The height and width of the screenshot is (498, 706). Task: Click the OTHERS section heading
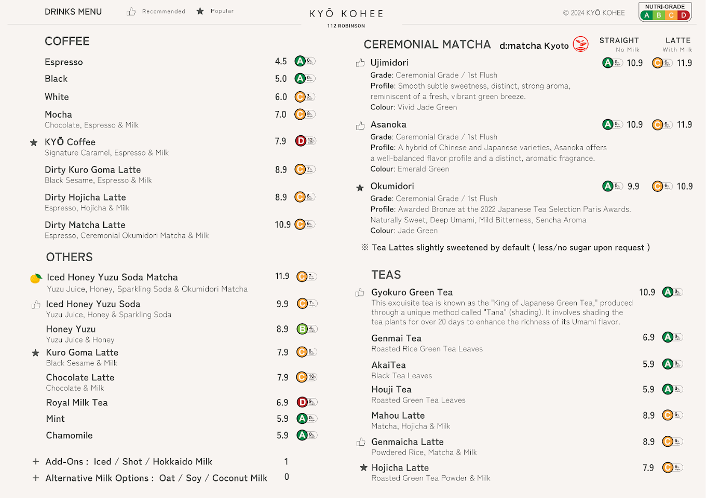point(70,257)
